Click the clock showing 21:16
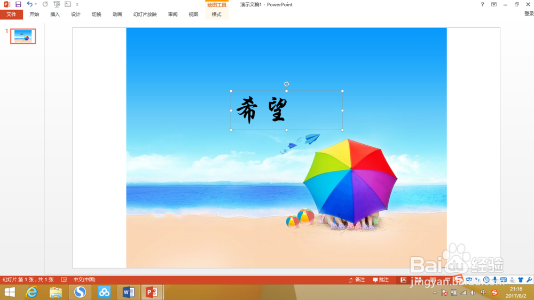Screen dimensions: 534x300 516,289
